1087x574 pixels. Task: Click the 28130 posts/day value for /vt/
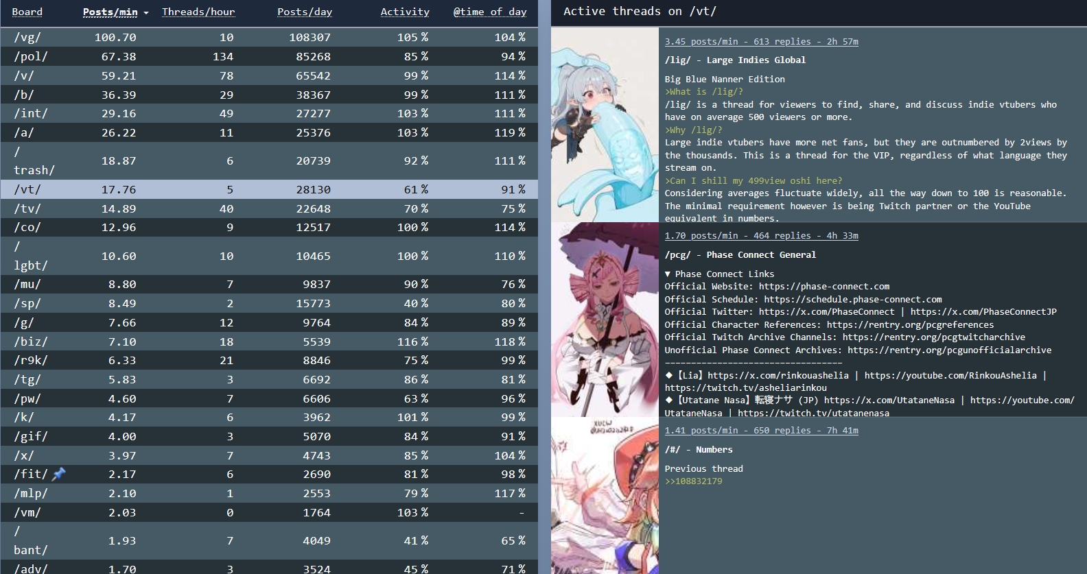click(314, 189)
